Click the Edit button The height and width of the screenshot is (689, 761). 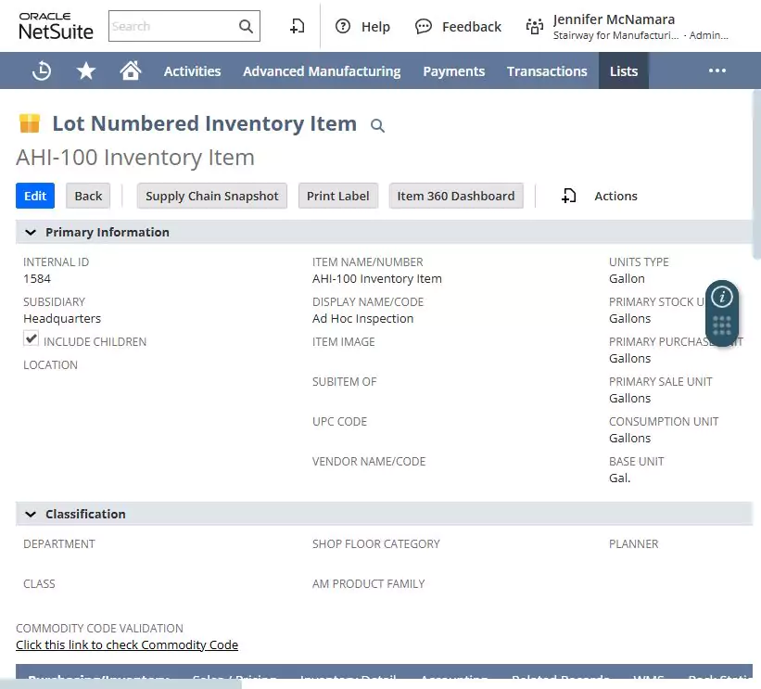point(35,196)
